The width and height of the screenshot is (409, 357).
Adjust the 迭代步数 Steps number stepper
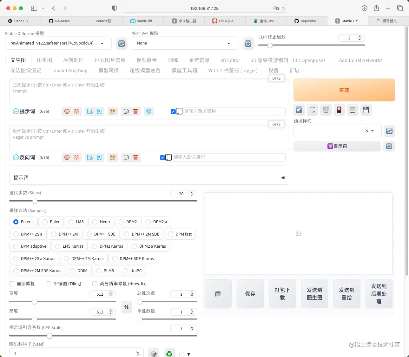pyautogui.click(x=192, y=194)
